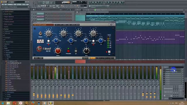Expand the Current project browser folder
Screen dimensions: 187x105
pyautogui.click(x=9, y=12)
